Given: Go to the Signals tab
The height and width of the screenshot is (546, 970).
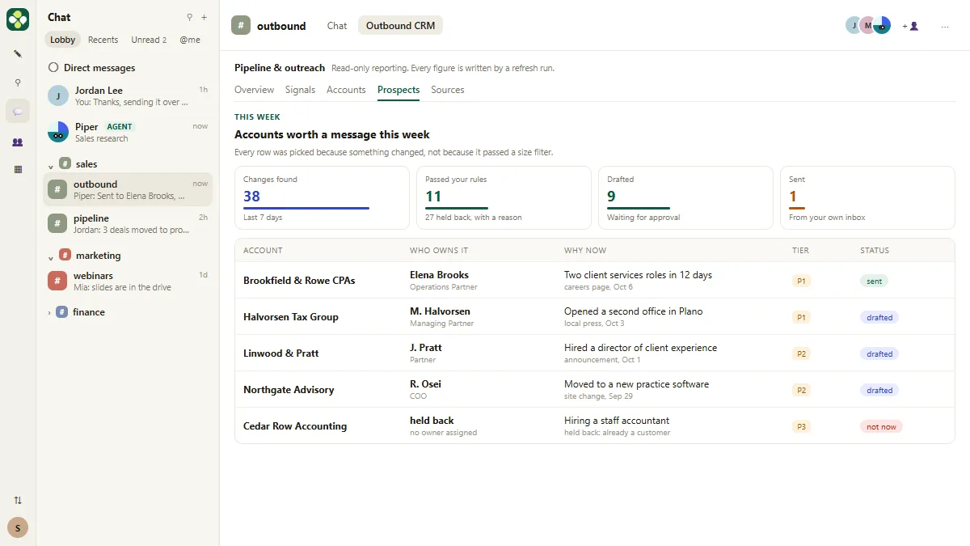Looking at the screenshot, I should coord(300,90).
